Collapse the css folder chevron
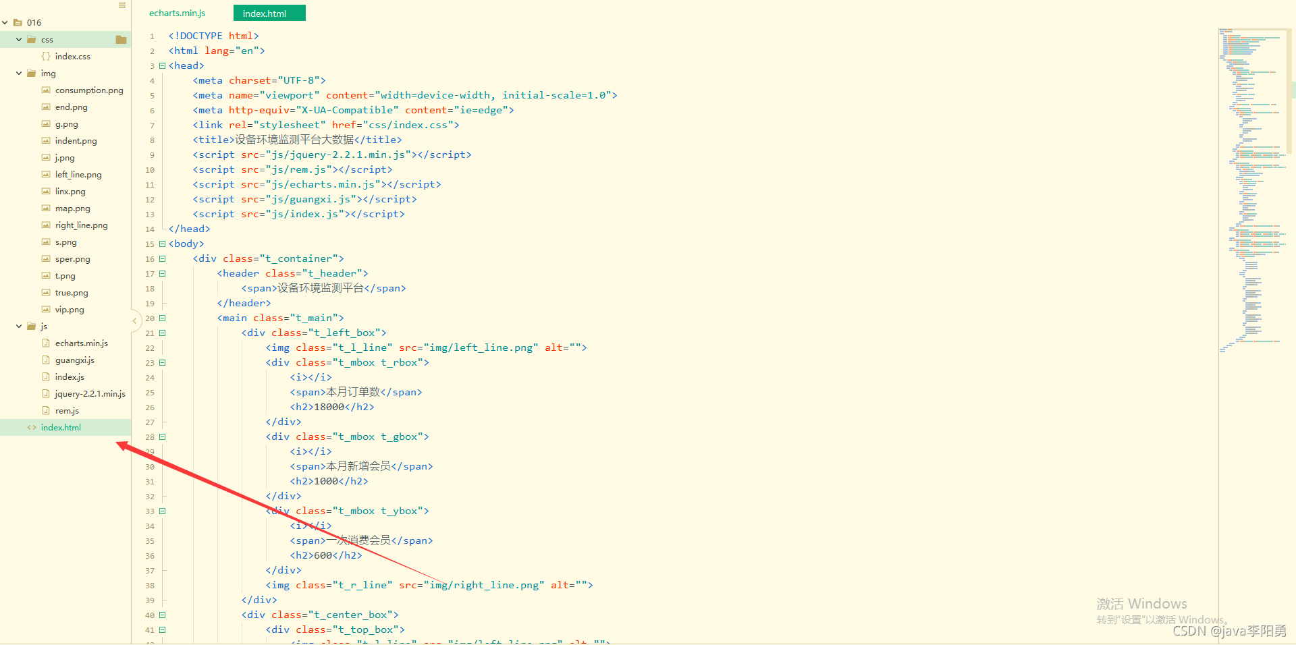 pos(19,40)
